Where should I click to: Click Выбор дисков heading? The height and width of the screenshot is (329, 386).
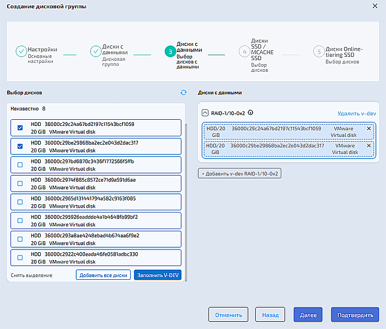click(24, 93)
